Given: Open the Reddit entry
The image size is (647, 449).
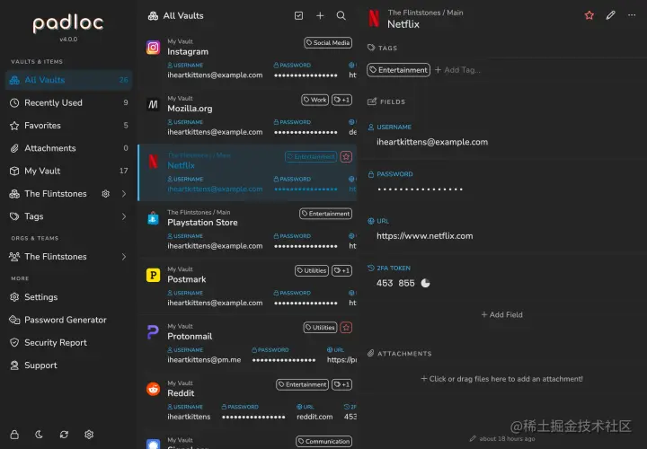Looking at the screenshot, I should (x=248, y=401).
